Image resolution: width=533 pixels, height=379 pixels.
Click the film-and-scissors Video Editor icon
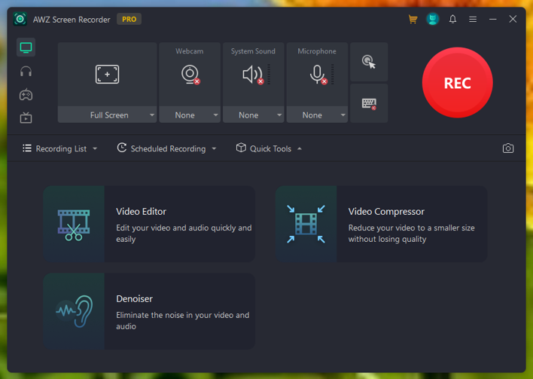coord(74,225)
